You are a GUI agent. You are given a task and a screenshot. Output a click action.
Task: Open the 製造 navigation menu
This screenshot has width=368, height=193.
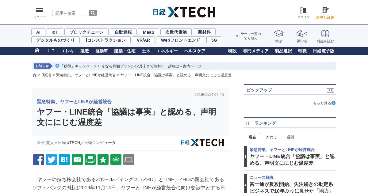point(85,51)
